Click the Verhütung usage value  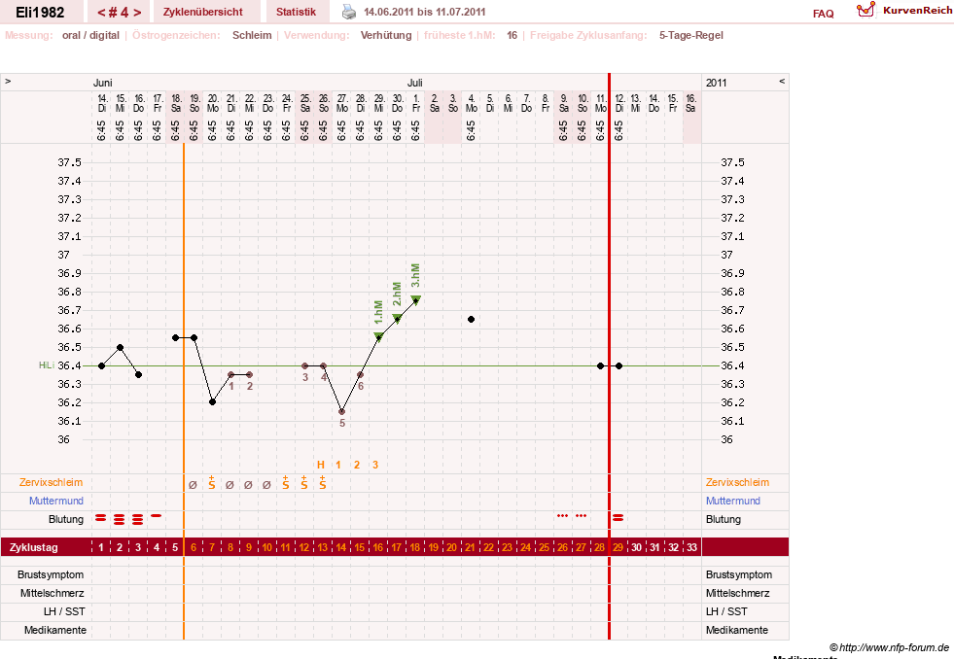click(x=386, y=35)
